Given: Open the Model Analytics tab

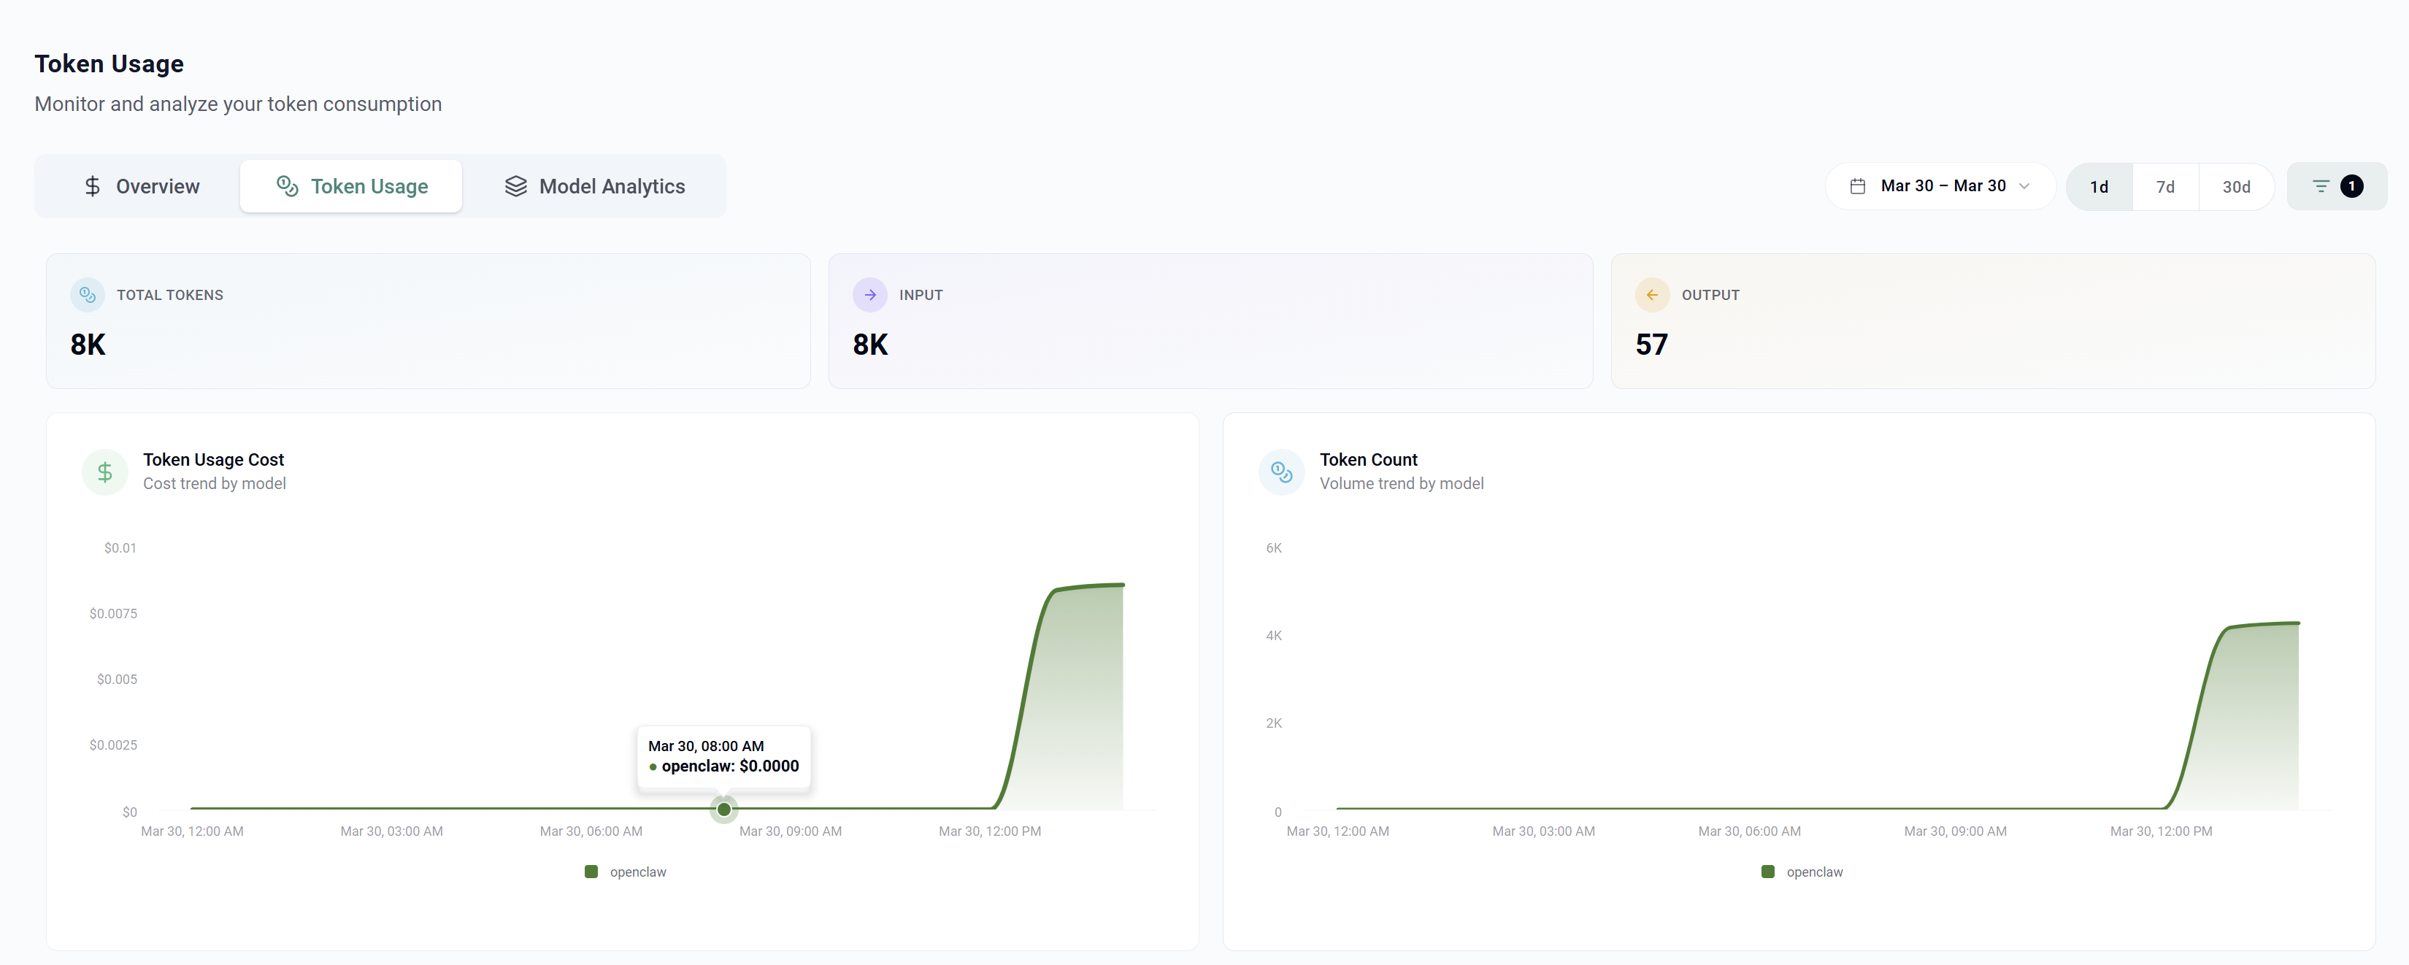Looking at the screenshot, I should click(x=595, y=186).
